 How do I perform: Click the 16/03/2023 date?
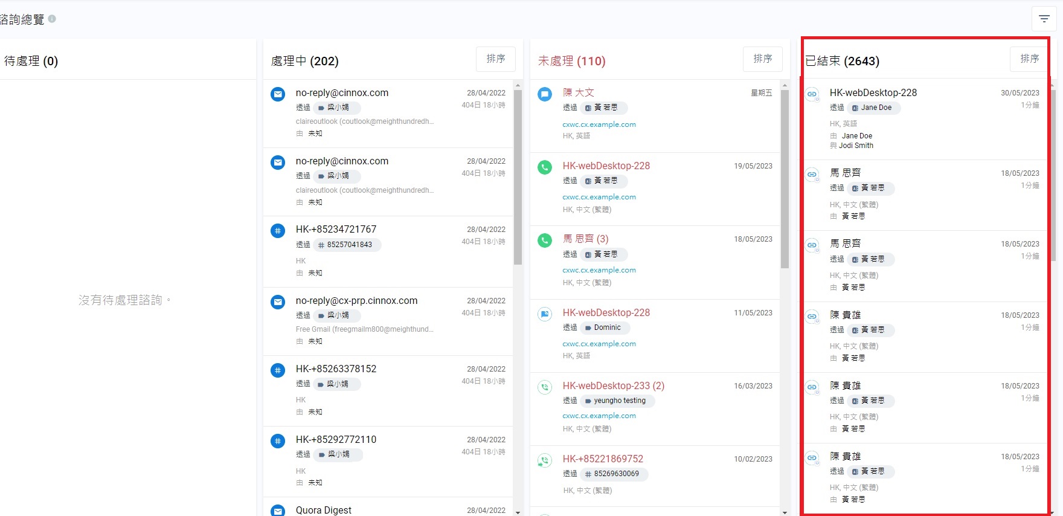[753, 386]
